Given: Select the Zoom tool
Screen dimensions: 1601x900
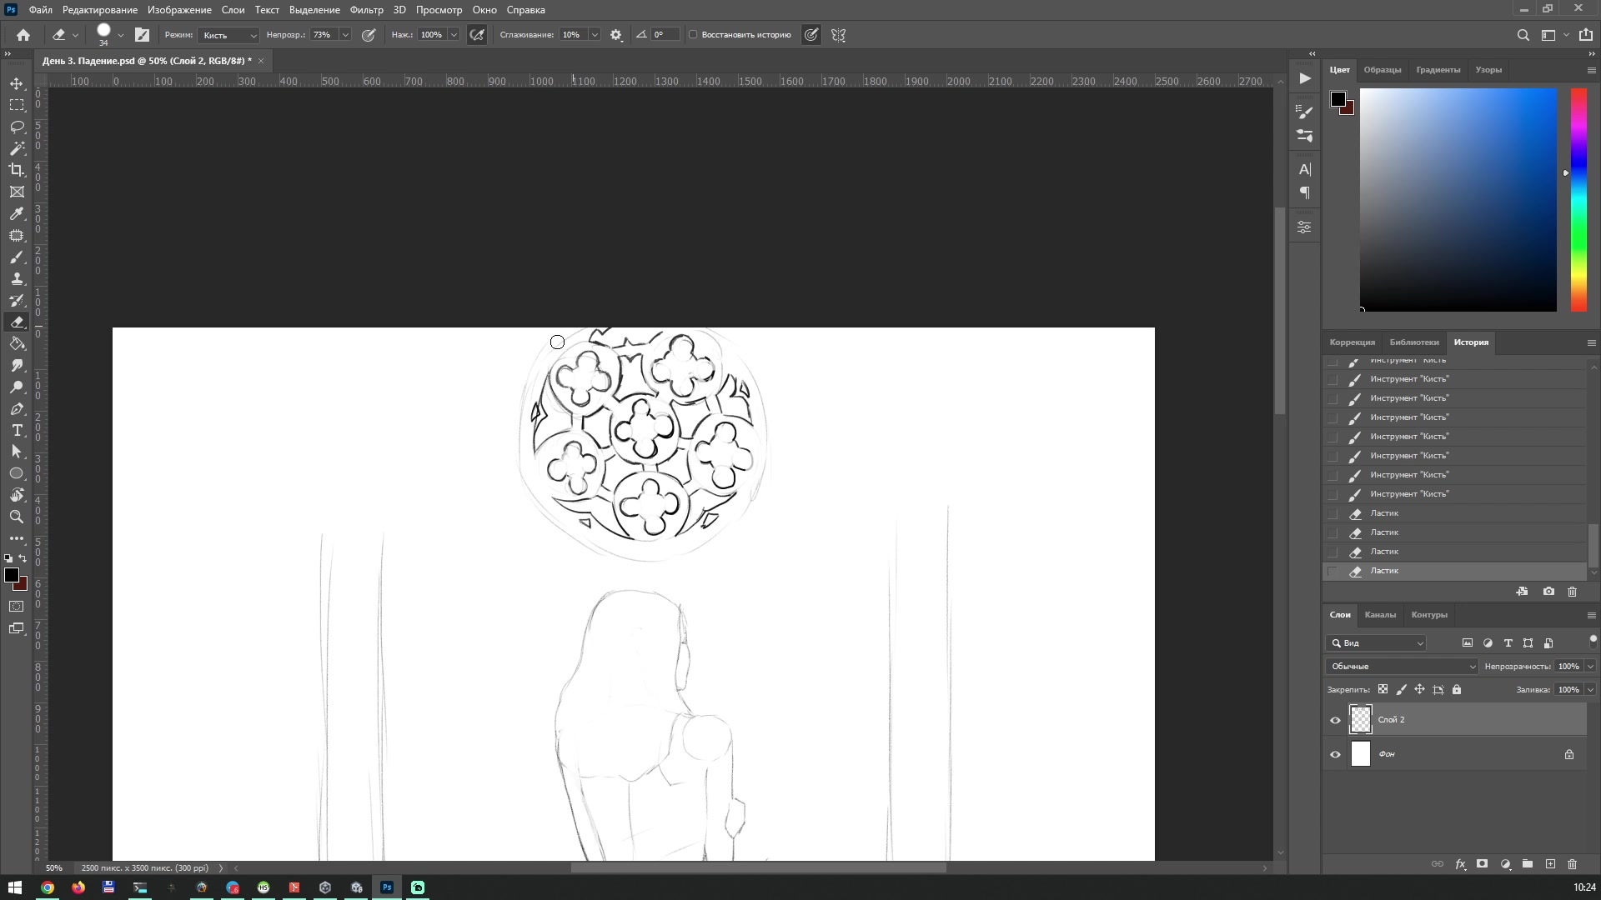Looking at the screenshot, I should coord(17,517).
